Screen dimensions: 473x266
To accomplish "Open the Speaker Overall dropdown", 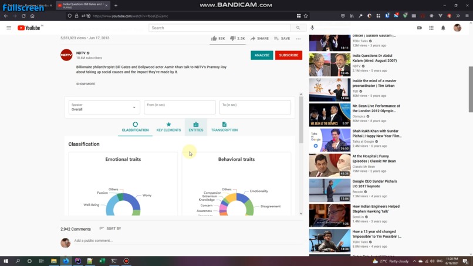I will [x=104, y=107].
